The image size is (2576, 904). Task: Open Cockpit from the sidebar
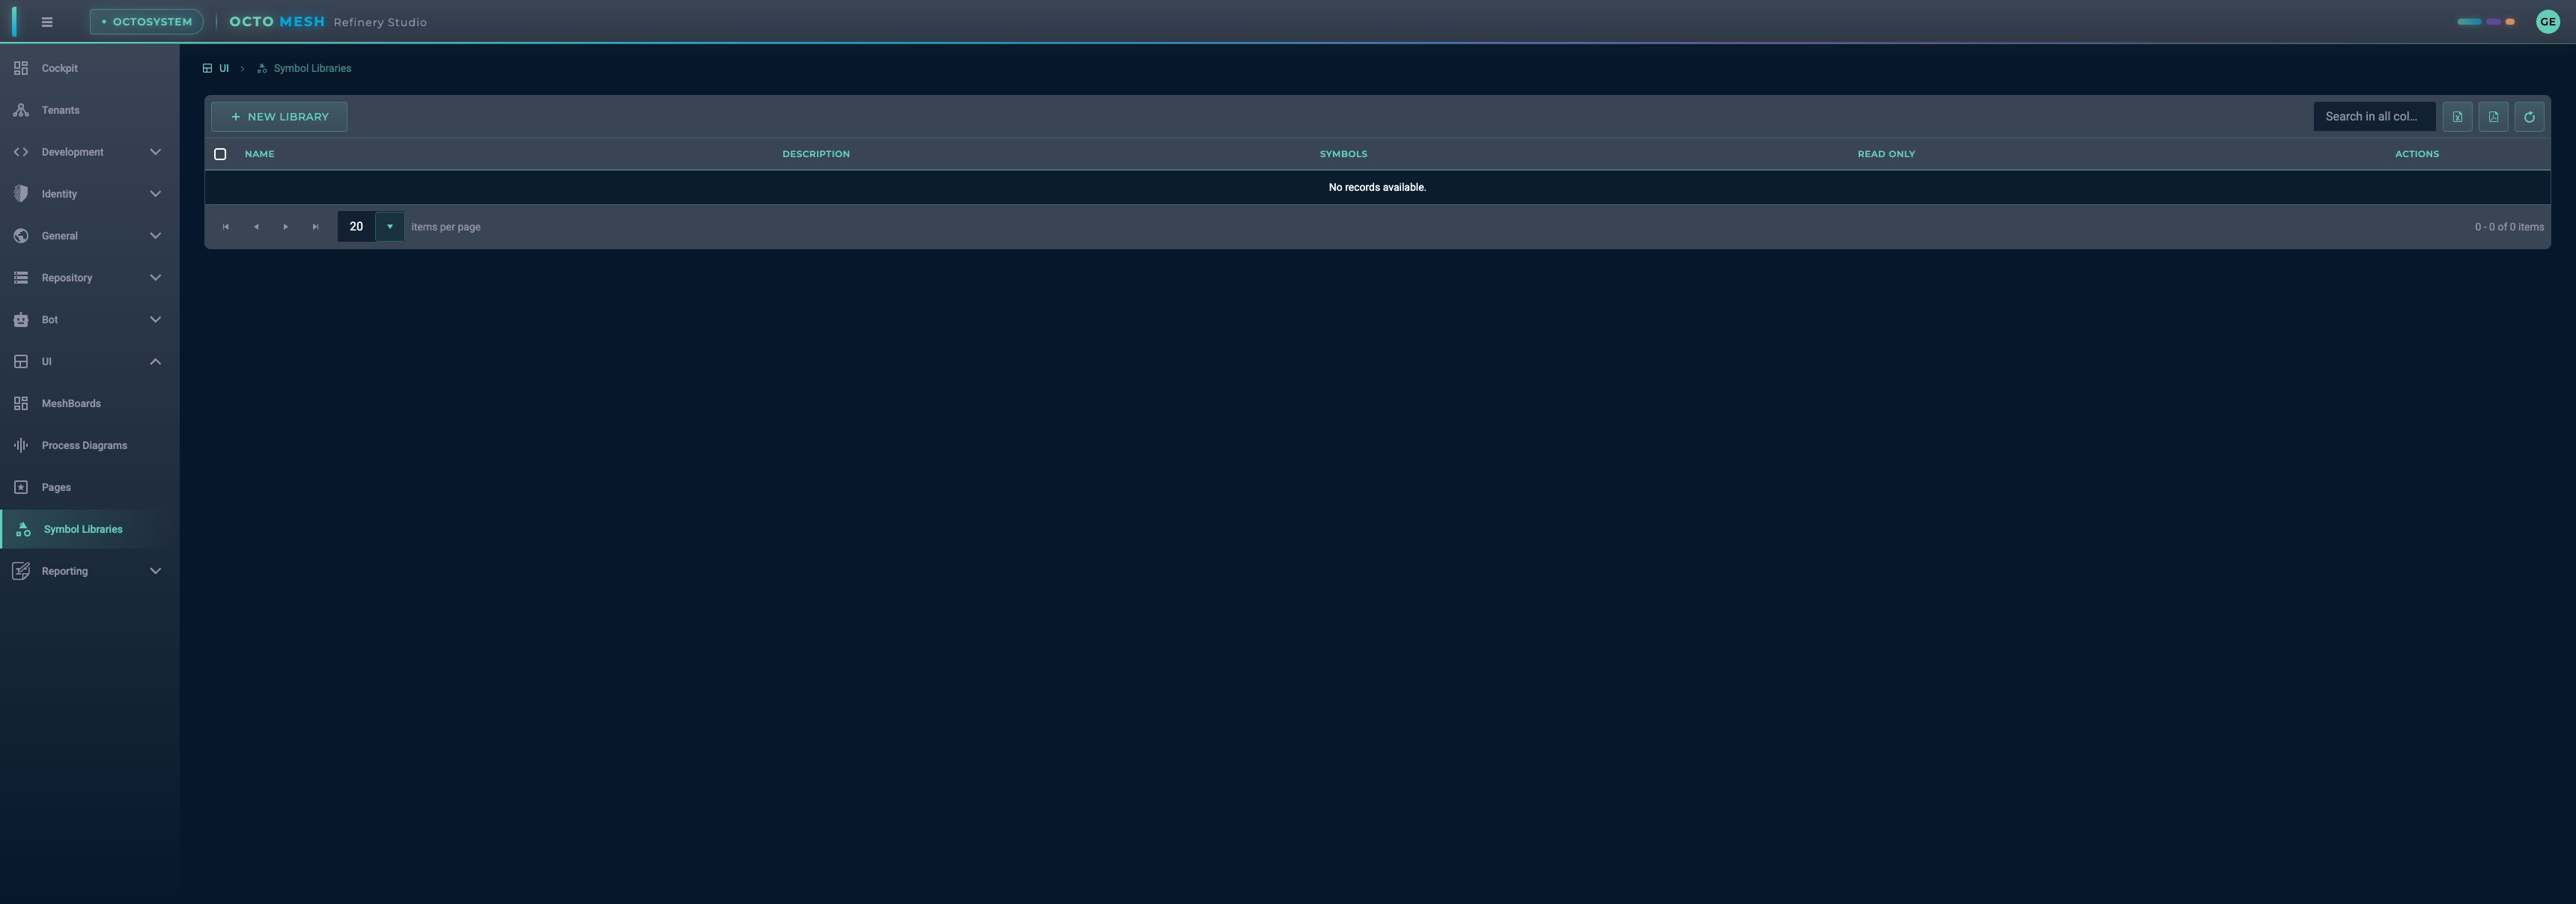pyautogui.click(x=60, y=68)
